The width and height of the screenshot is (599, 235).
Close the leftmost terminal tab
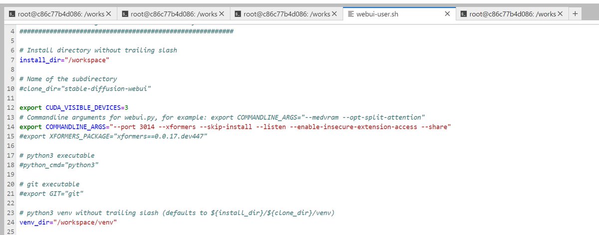click(x=108, y=14)
